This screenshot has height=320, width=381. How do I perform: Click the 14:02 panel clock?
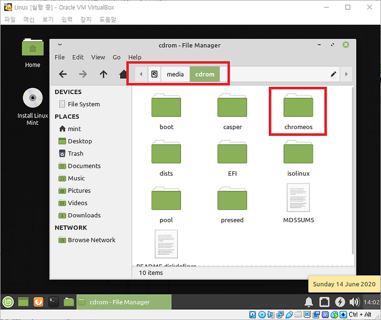[371, 302]
